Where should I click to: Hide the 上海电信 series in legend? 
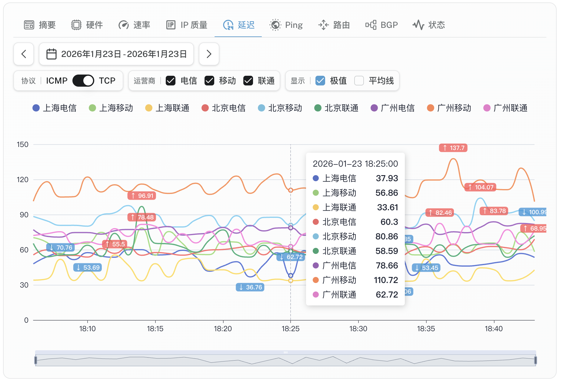(x=55, y=108)
